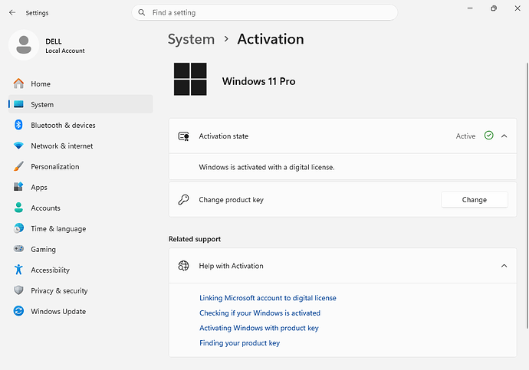Screen dimensions: 529x370
Task: Click the Network wifi icon
Action: click(18, 146)
